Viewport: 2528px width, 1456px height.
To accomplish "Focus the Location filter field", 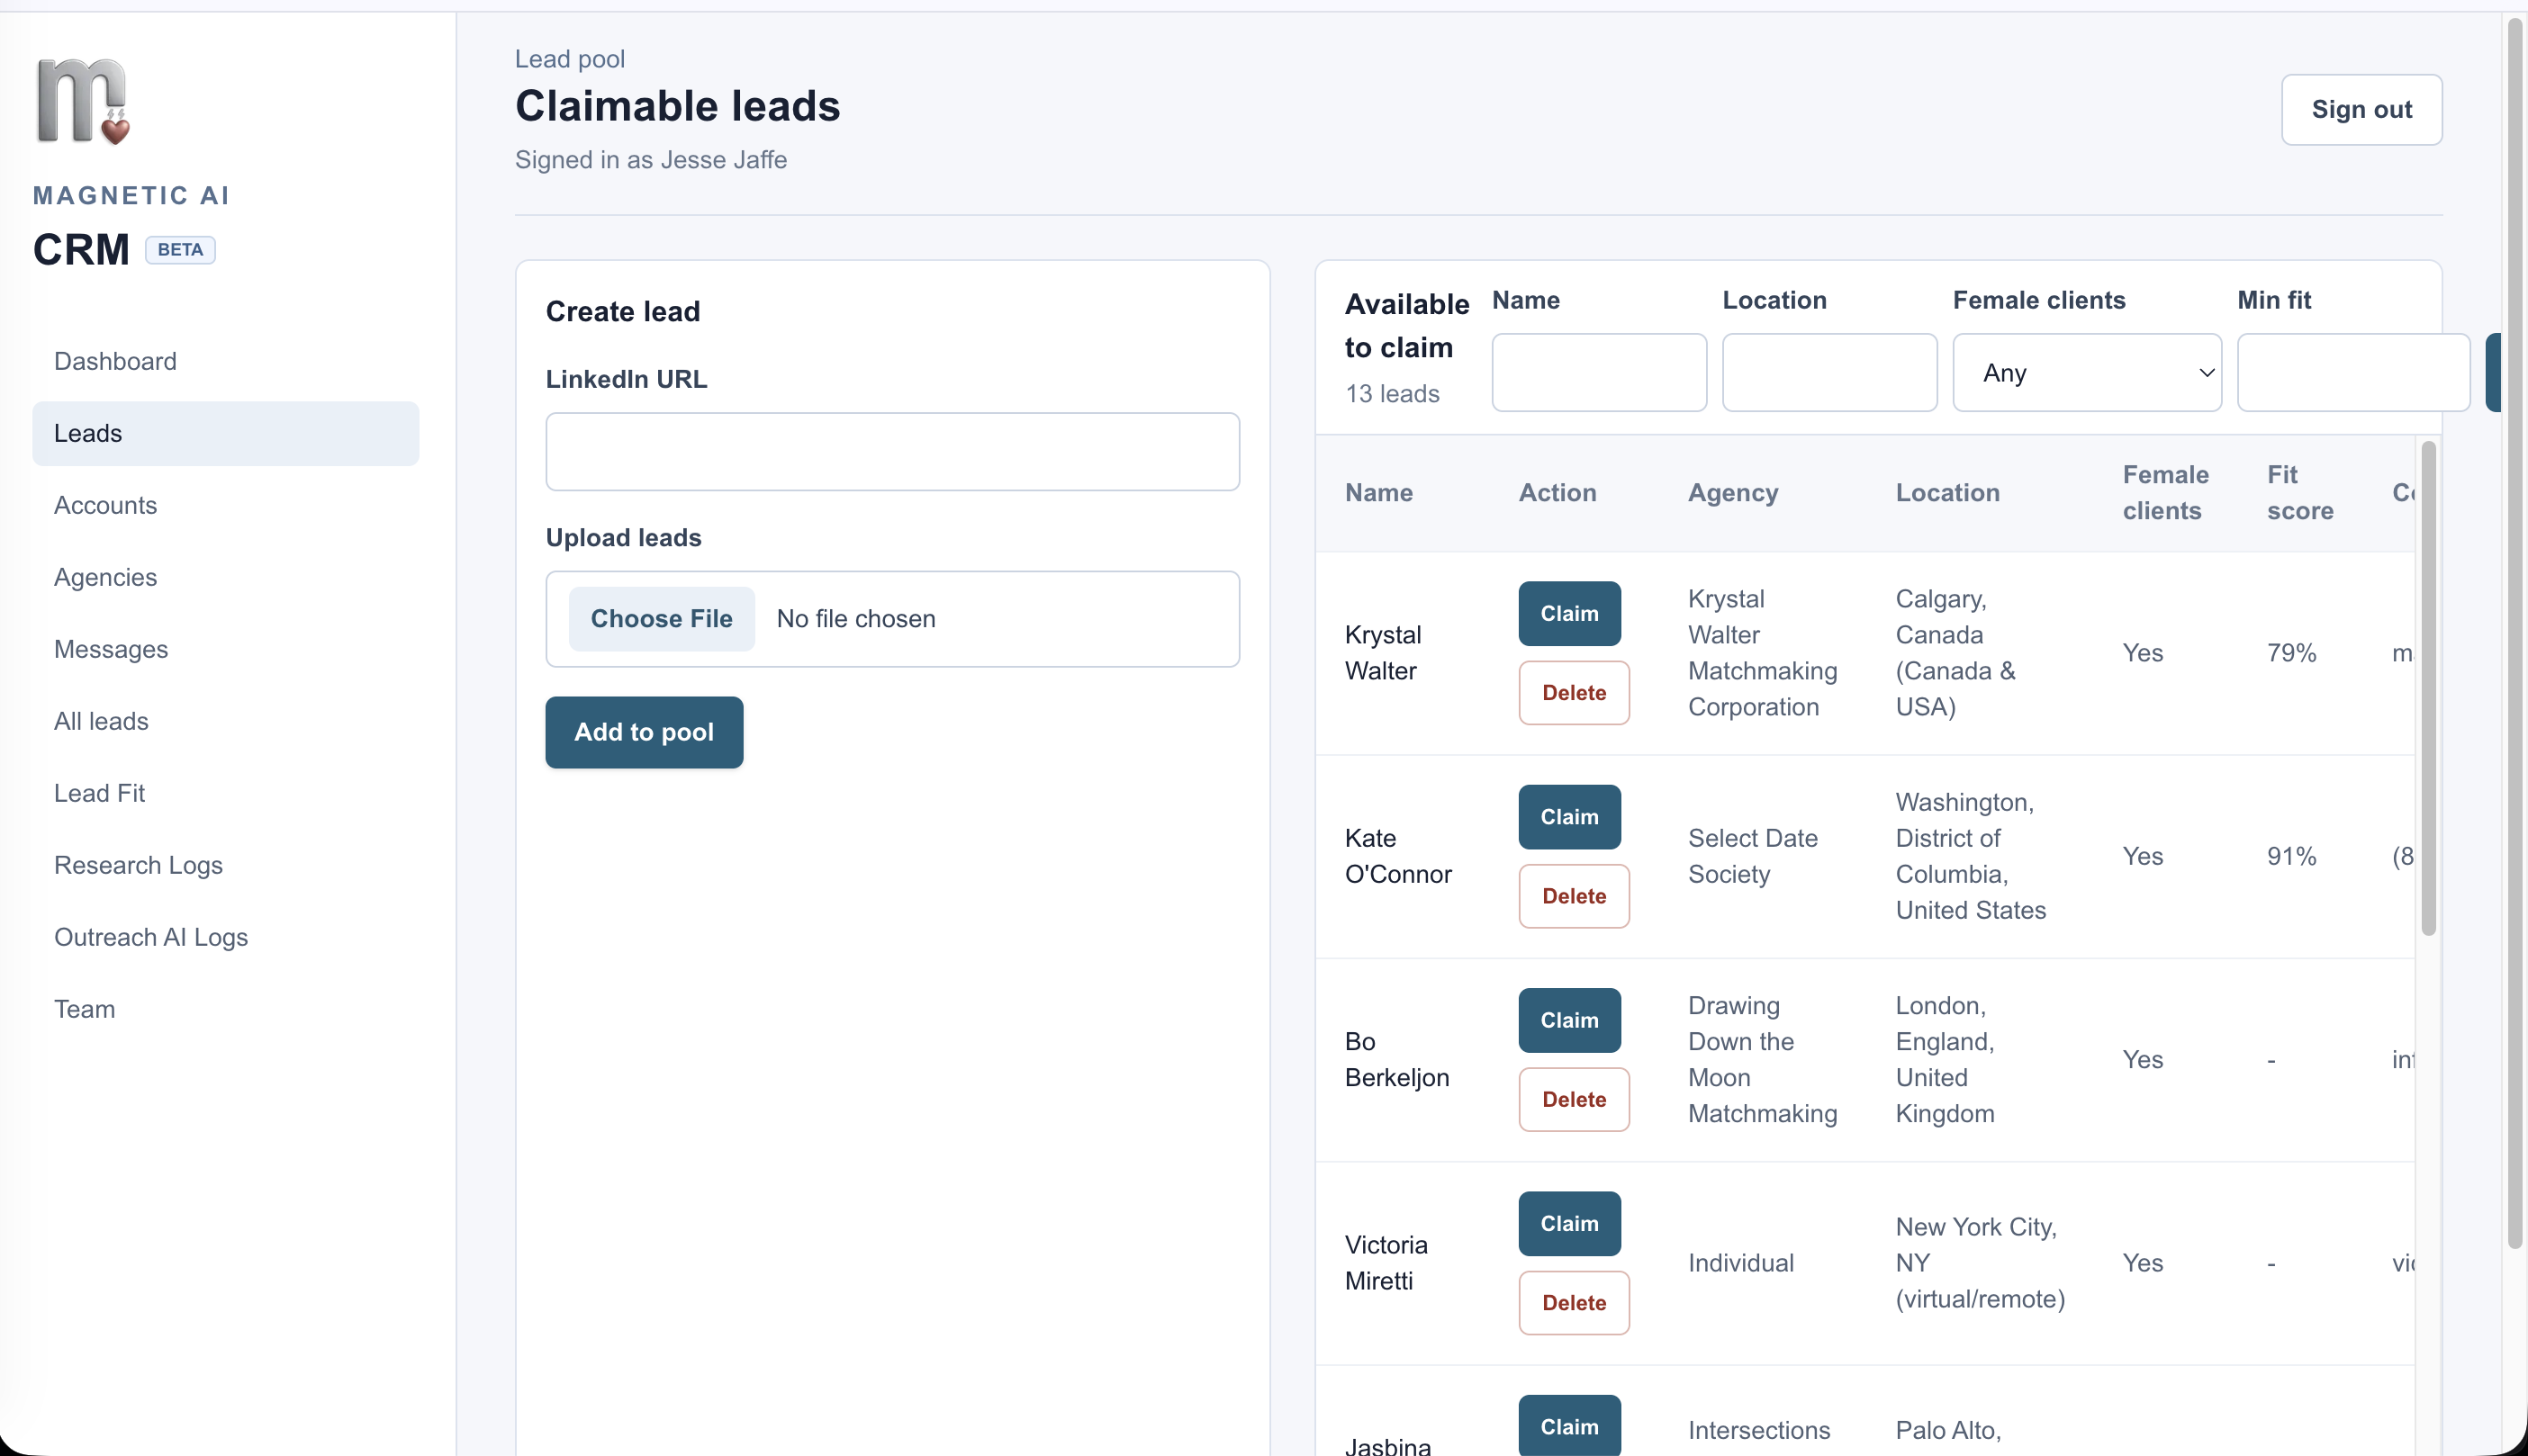I will click(1828, 372).
